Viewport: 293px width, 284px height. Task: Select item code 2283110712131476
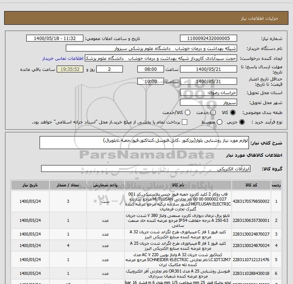click(x=251, y=260)
